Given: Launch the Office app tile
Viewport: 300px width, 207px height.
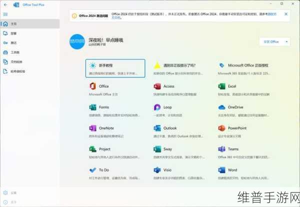Looking at the screenshot, I should point(115,89).
